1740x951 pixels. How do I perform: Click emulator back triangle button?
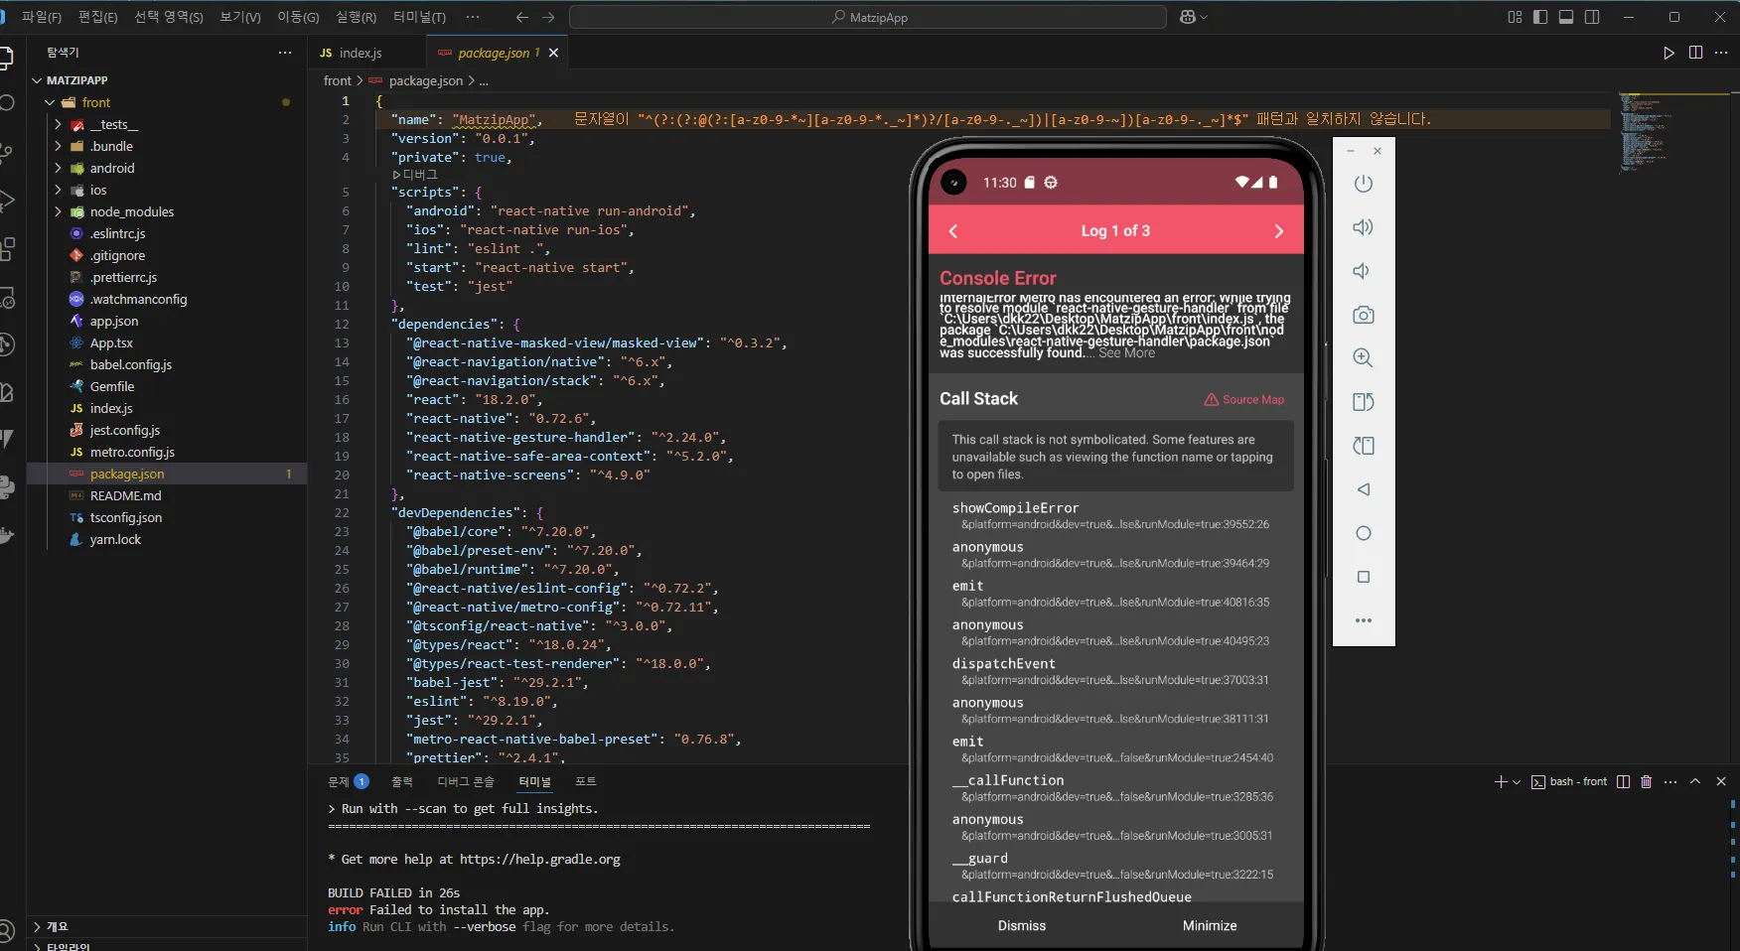(1364, 489)
